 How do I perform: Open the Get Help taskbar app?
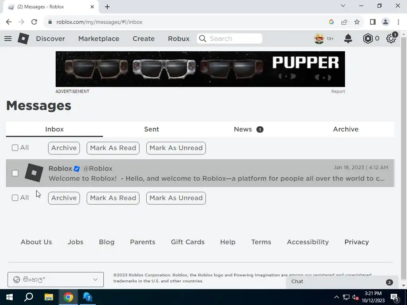pos(88,297)
